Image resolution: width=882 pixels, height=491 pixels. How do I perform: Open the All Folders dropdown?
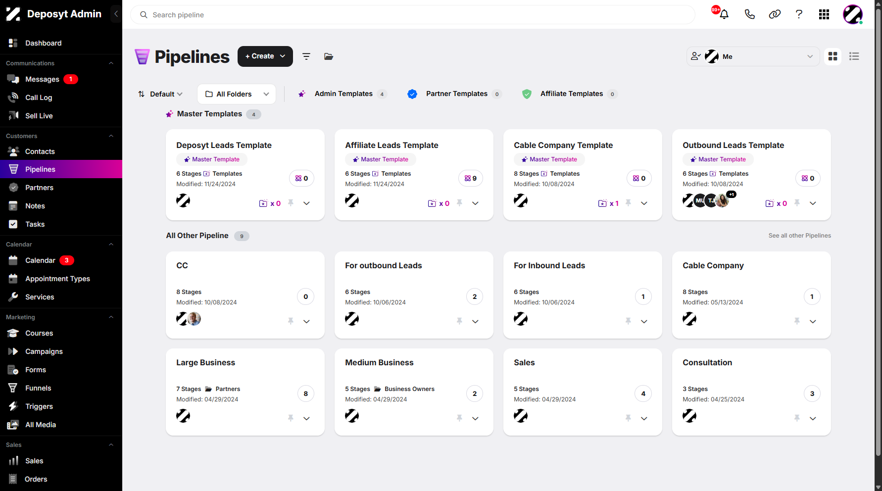(237, 94)
